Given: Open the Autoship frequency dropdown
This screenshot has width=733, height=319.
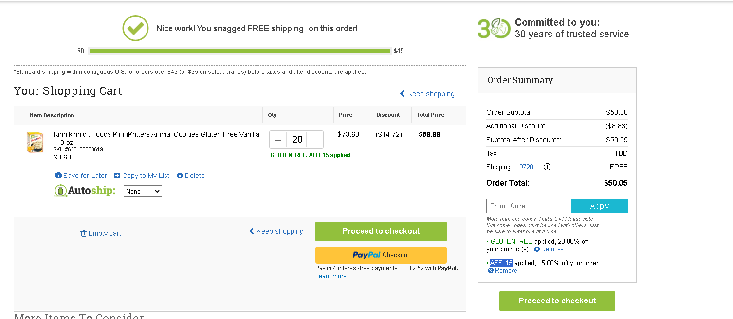Looking at the screenshot, I should point(143,191).
